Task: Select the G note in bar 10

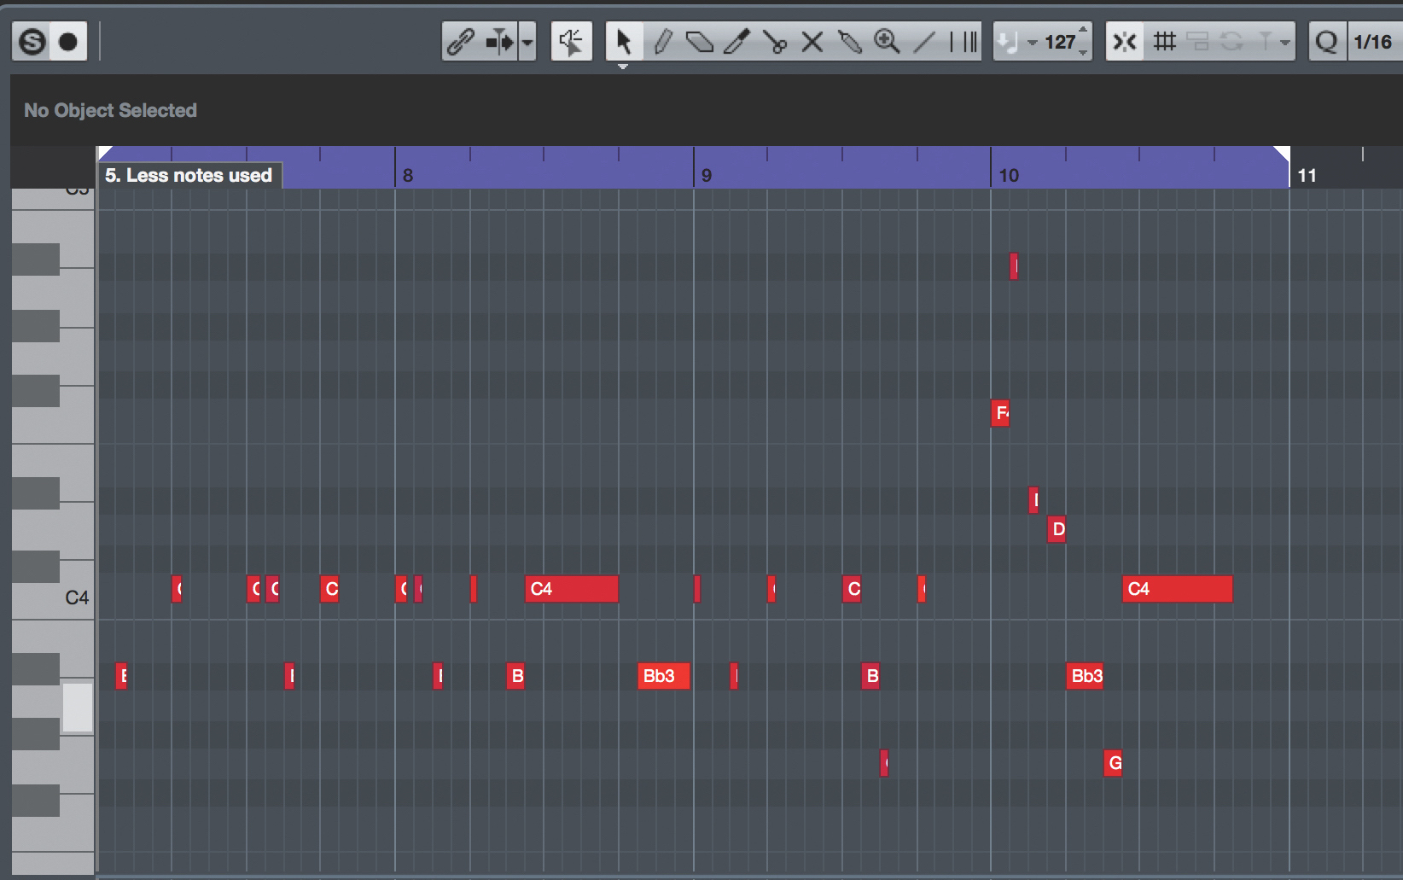Action: pos(1113,763)
